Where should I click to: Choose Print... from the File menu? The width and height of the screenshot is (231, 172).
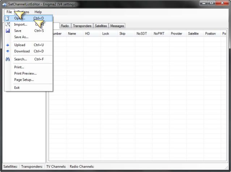point(29,67)
